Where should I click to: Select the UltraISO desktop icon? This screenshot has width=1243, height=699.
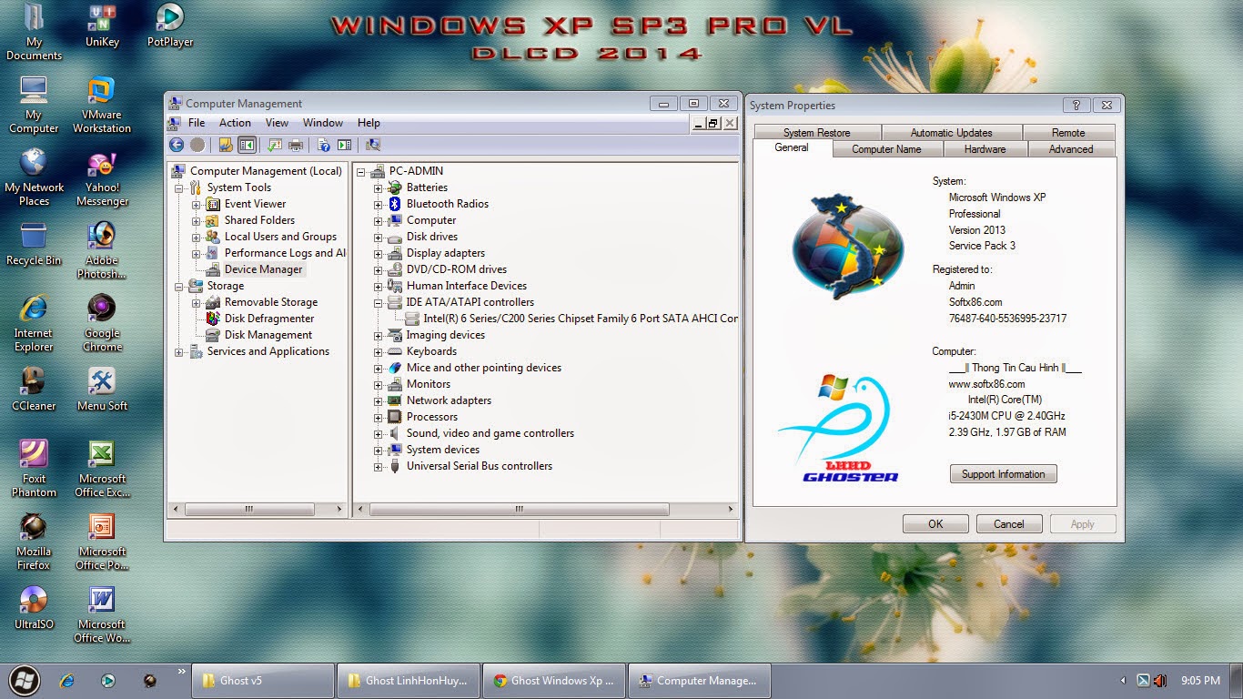(34, 608)
